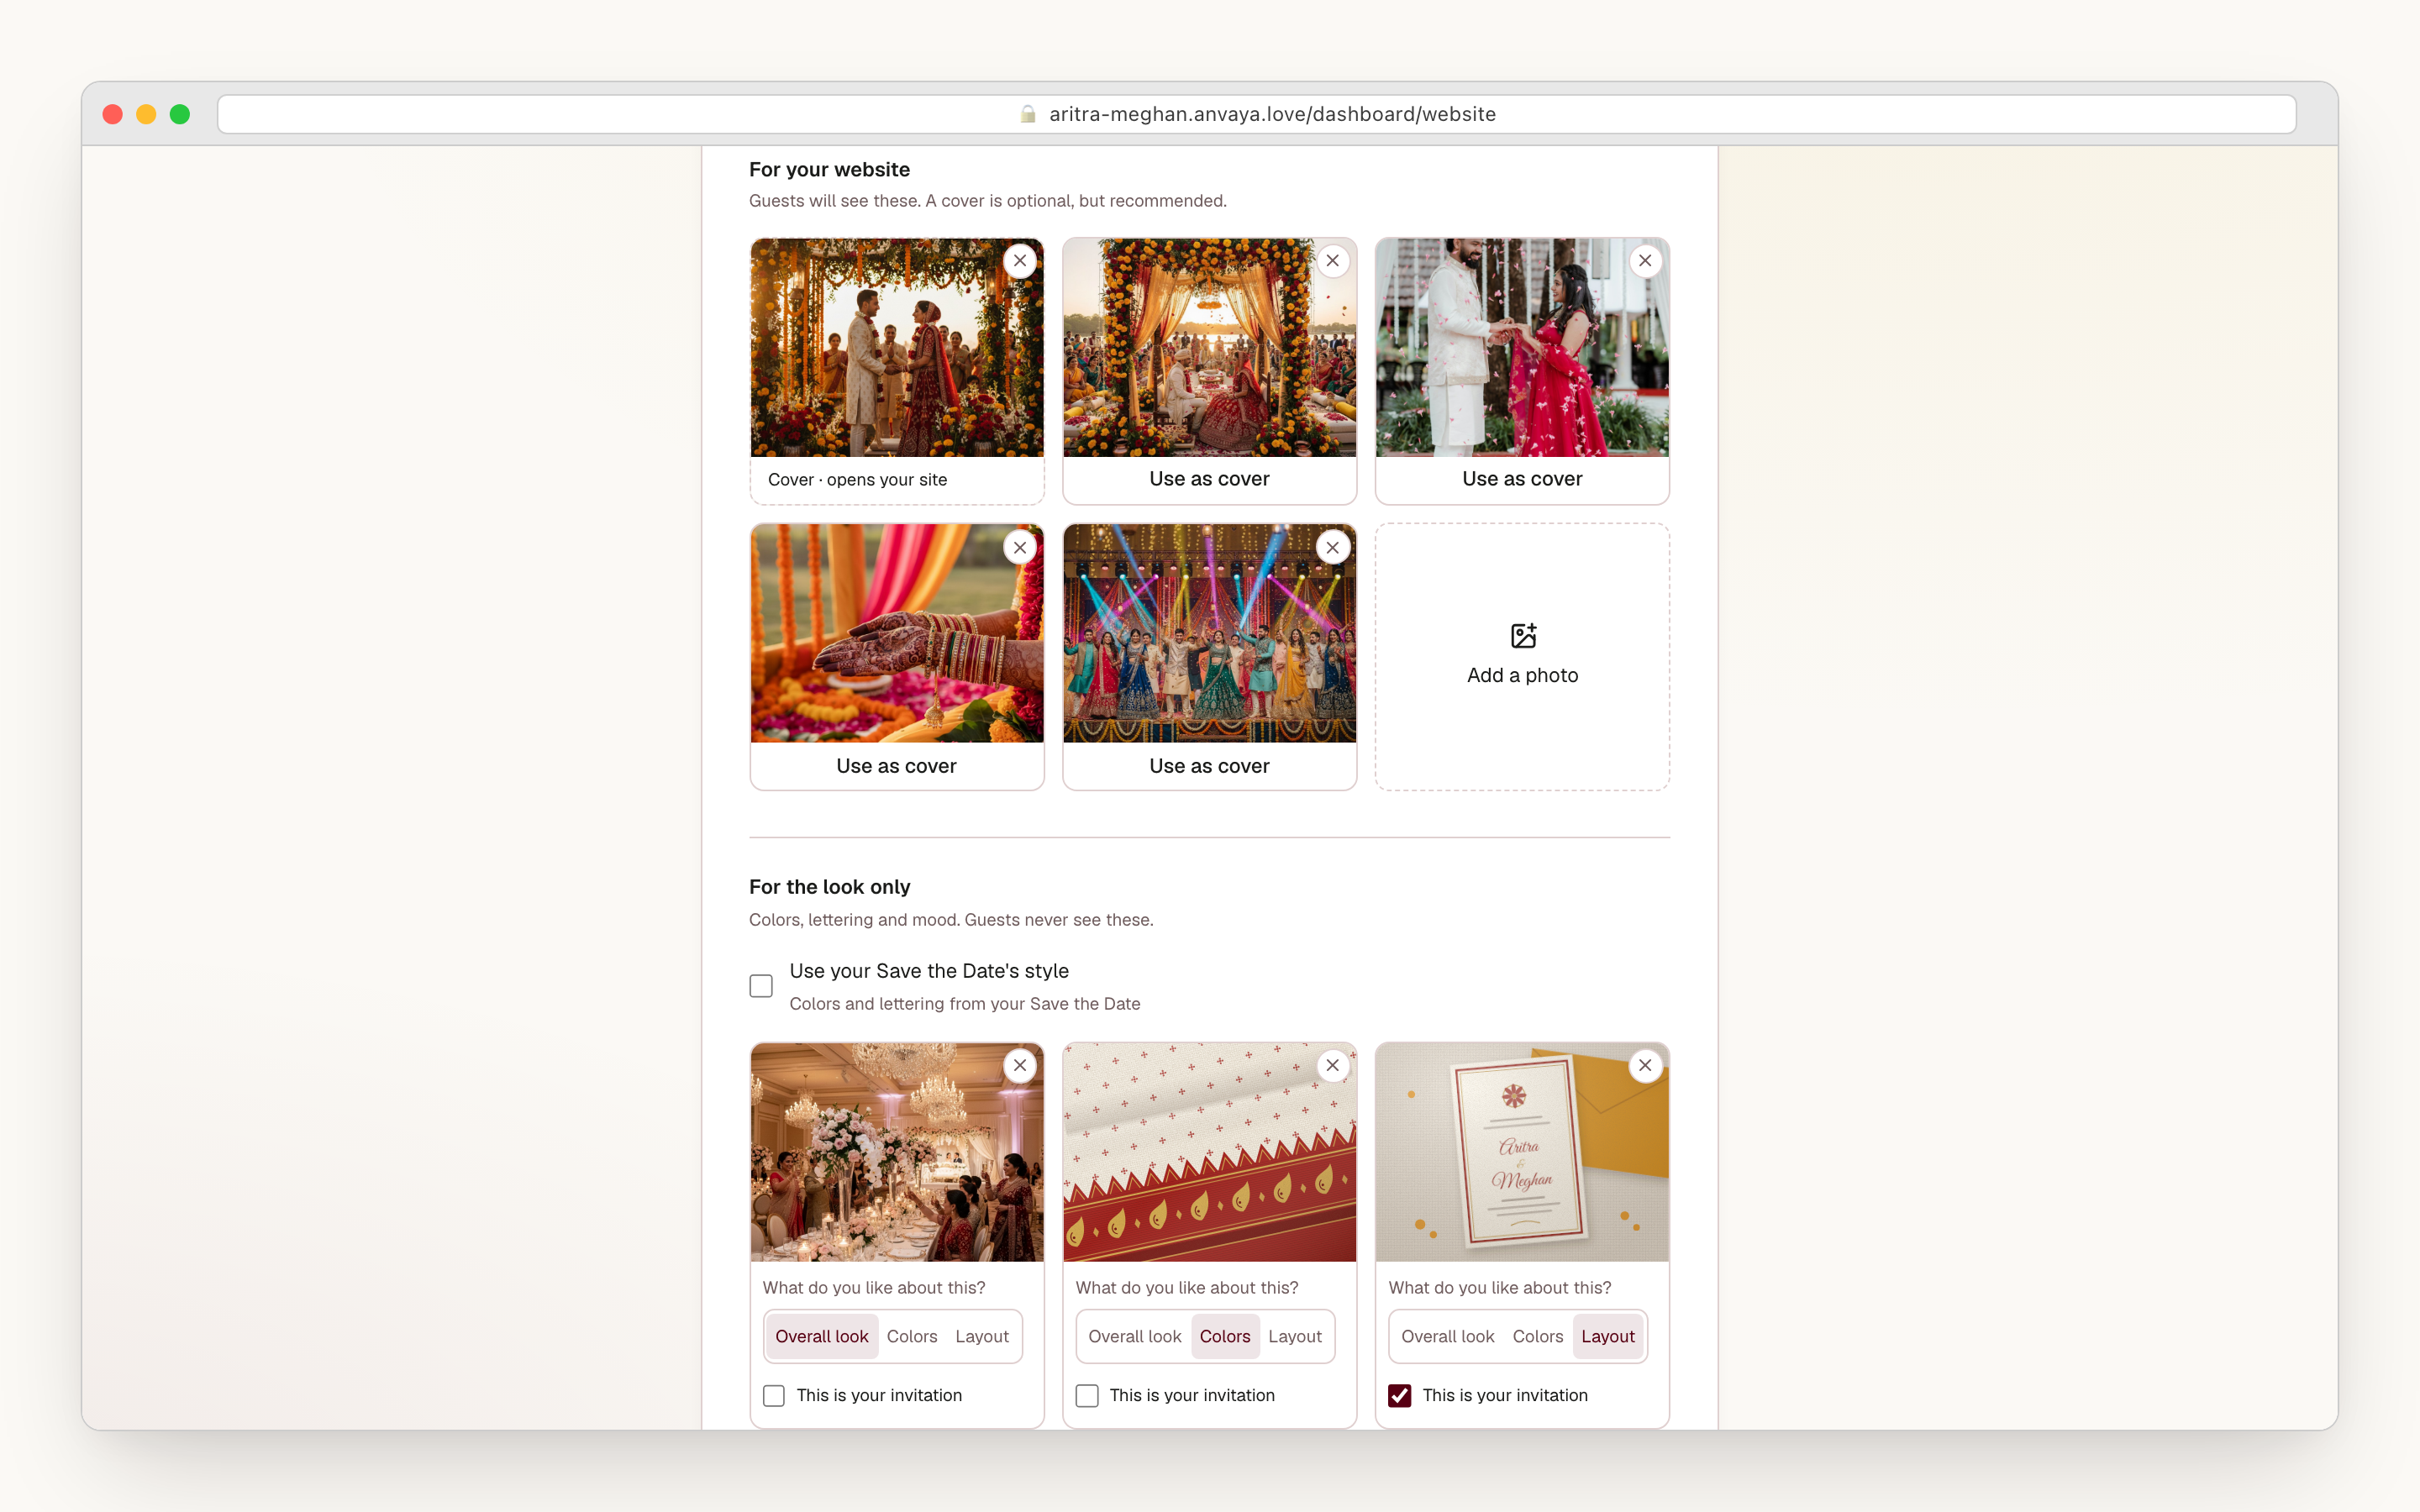2420x1512 pixels.
Task: Click the add photo image icon
Action: click(x=1523, y=636)
